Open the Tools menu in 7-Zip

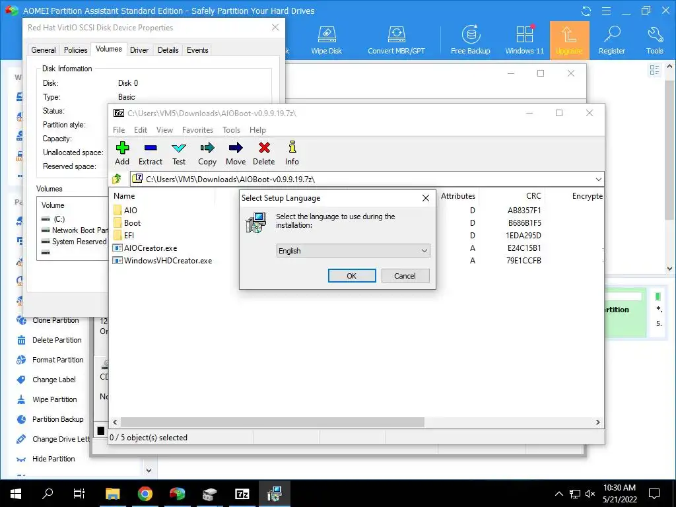pyautogui.click(x=231, y=130)
